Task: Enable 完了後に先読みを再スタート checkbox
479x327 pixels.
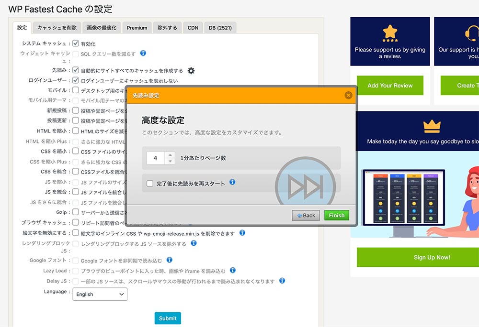Action: tap(150, 184)
